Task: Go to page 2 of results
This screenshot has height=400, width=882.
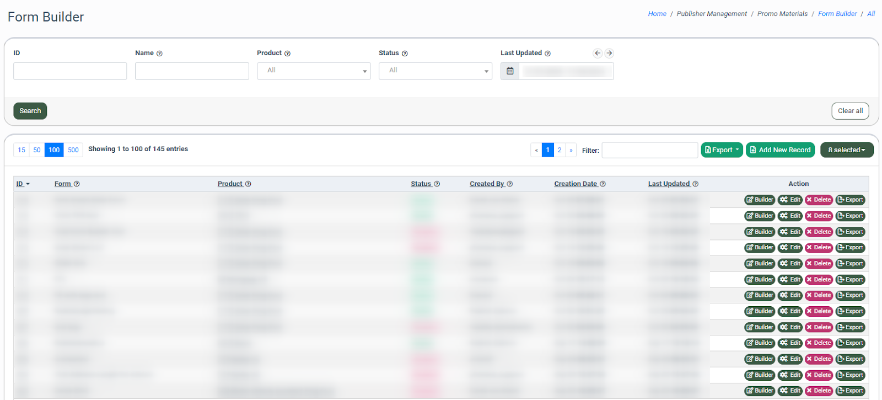Action: [x=560, y=150]
